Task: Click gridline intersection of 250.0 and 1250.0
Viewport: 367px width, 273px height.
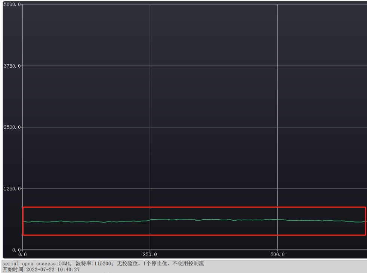Action: point(150,189)
